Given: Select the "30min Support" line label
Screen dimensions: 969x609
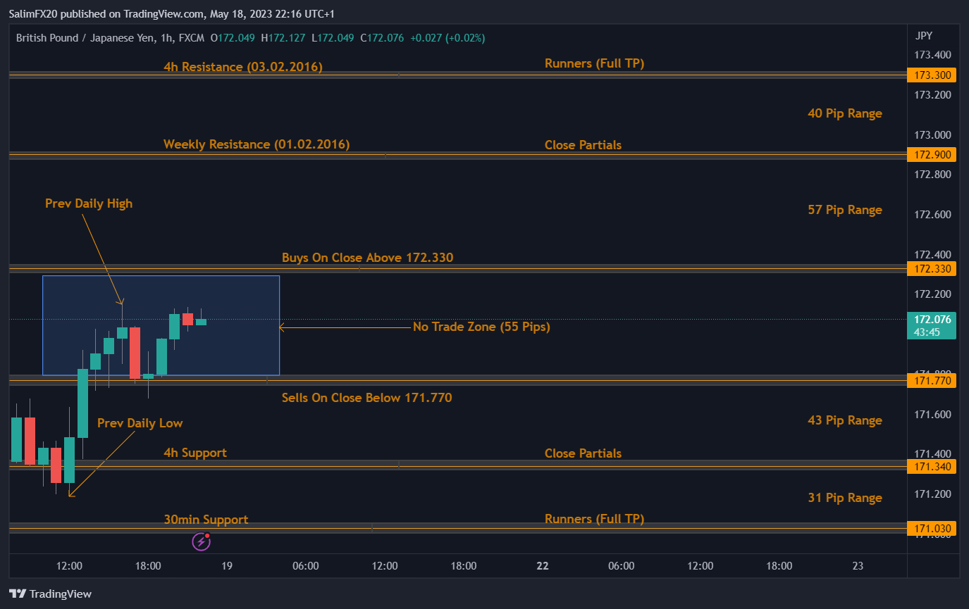Looking at the screenshot, I should (x=206, y=520).
